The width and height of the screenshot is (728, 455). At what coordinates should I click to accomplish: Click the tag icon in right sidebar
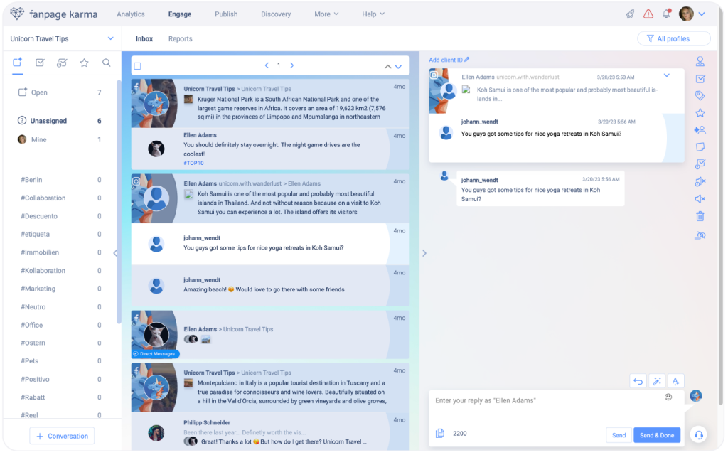(x=700, y=96)
